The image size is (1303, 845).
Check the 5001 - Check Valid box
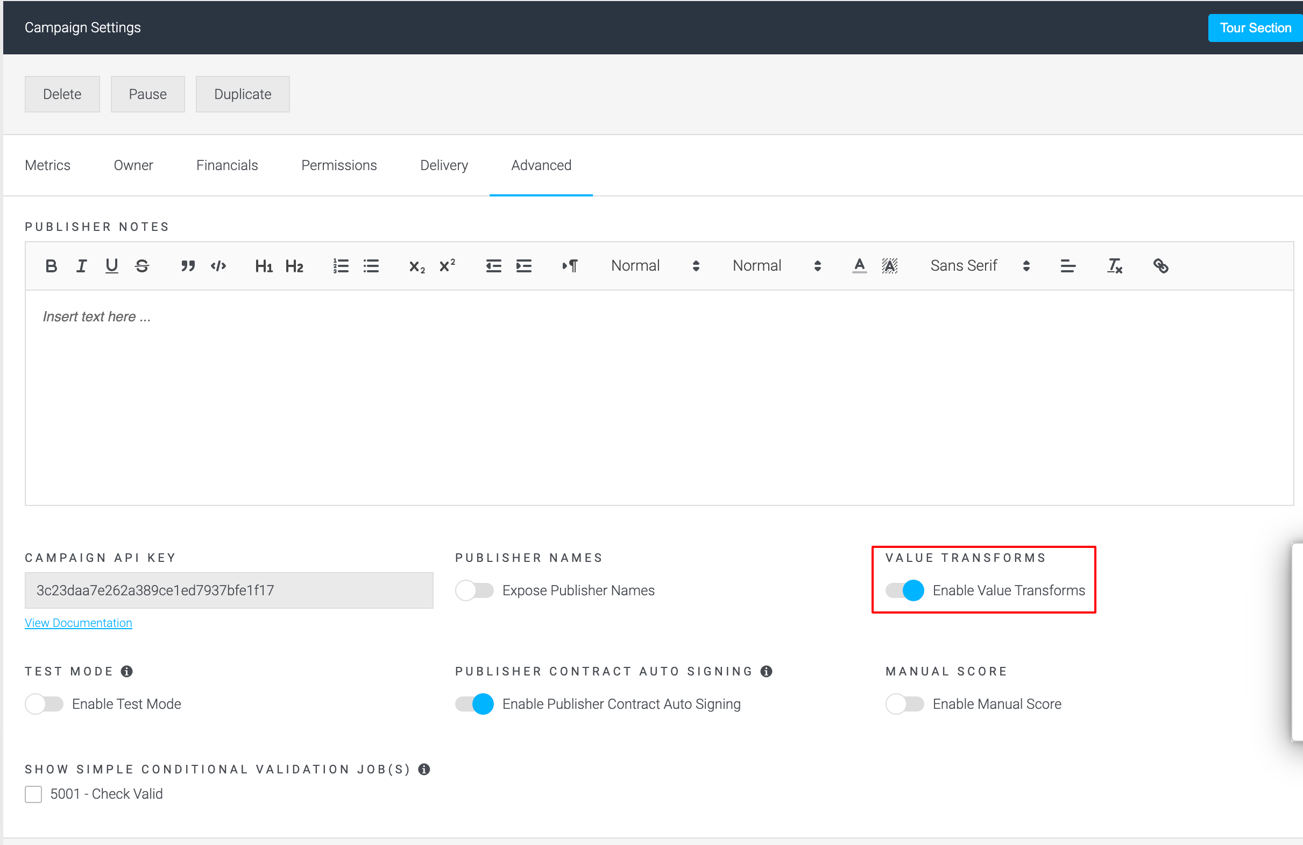(33, 794)
